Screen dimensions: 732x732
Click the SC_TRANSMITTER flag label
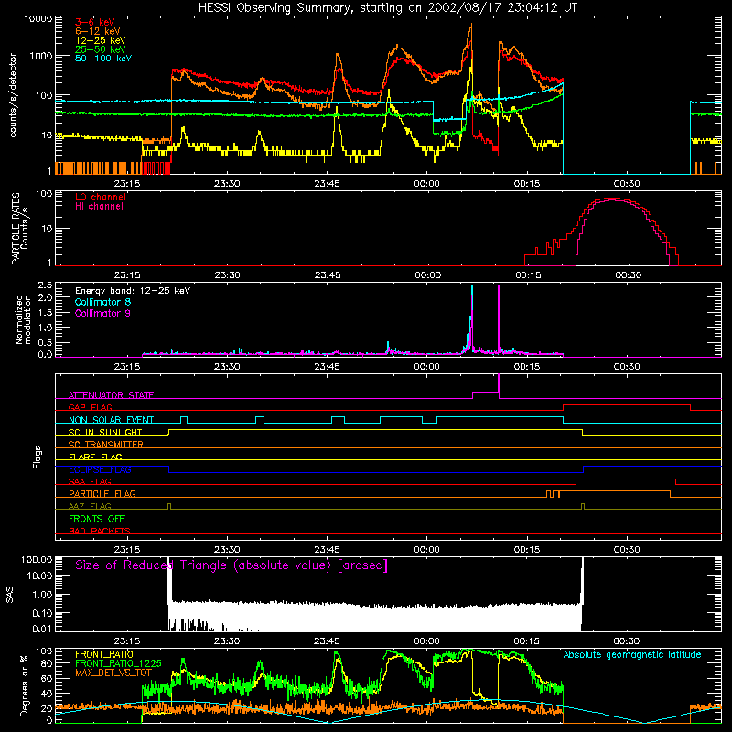click(x=105, y=445)
